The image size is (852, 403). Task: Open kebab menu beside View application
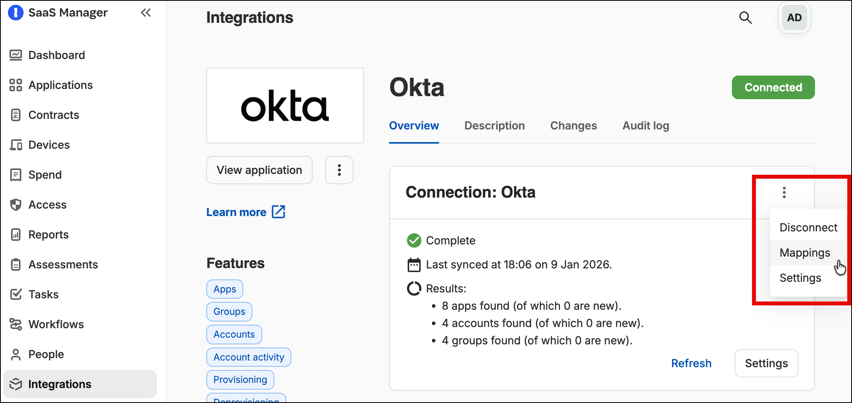pyautogui.click(x=339, y=170)
